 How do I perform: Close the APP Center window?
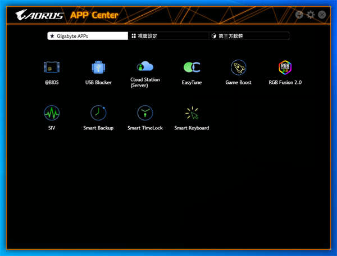pyautogui.click(x=322, y=15)
